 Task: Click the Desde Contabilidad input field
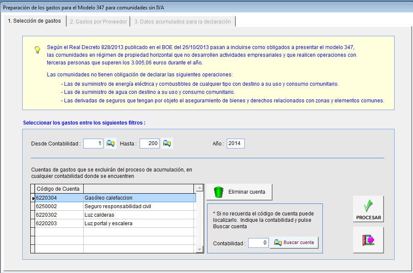(93, 144)
